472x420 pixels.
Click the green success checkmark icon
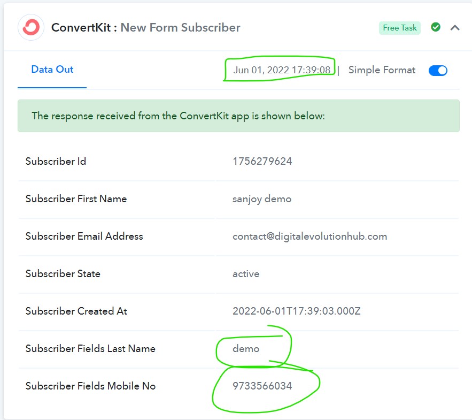tap(435, 27)
